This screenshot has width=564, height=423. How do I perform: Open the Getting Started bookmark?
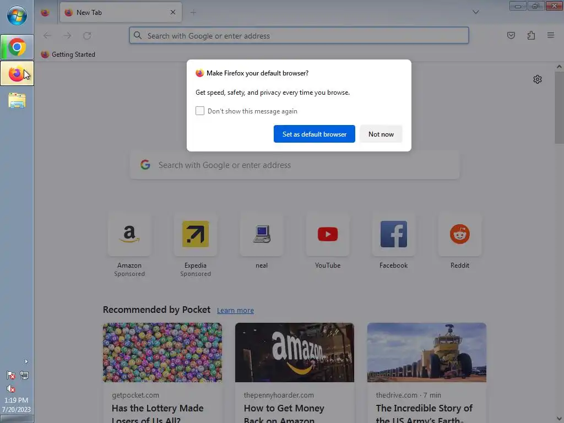pyautogui.click(x=68, y=55)
